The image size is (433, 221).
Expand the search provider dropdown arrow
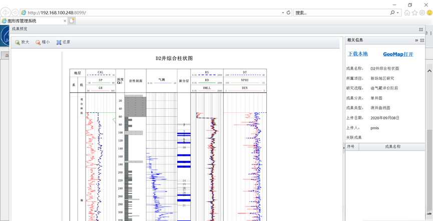(397, 13)
